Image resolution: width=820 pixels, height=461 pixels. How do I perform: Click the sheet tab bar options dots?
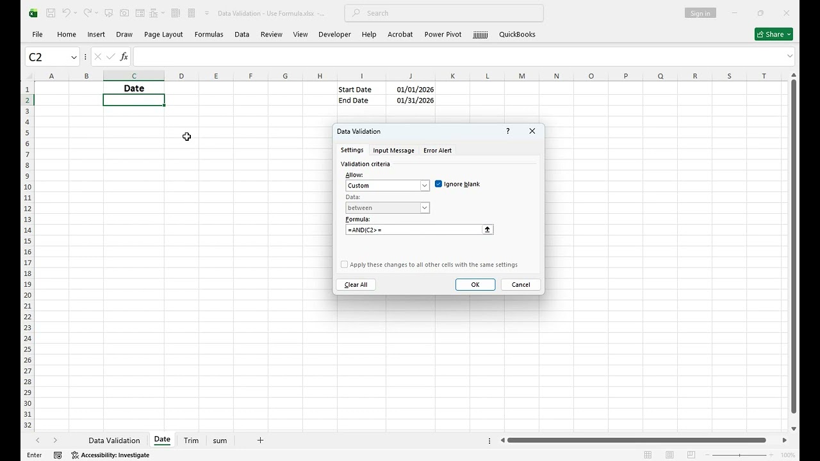(489, 441)
